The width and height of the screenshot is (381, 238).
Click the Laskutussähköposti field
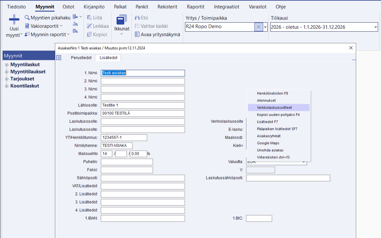(x=288, y=178)
